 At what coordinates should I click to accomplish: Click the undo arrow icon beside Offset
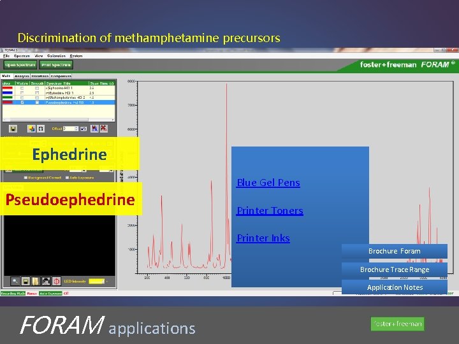coord(84,129)
